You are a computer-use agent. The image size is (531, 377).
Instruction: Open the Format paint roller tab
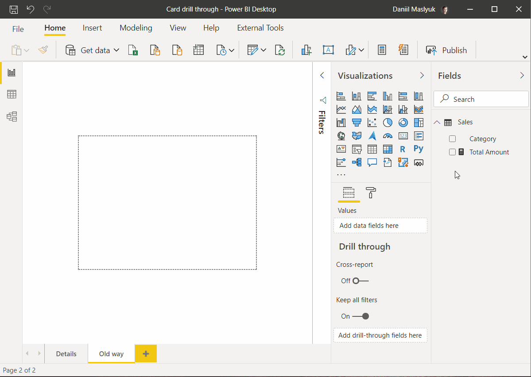[x=371, y=192]
